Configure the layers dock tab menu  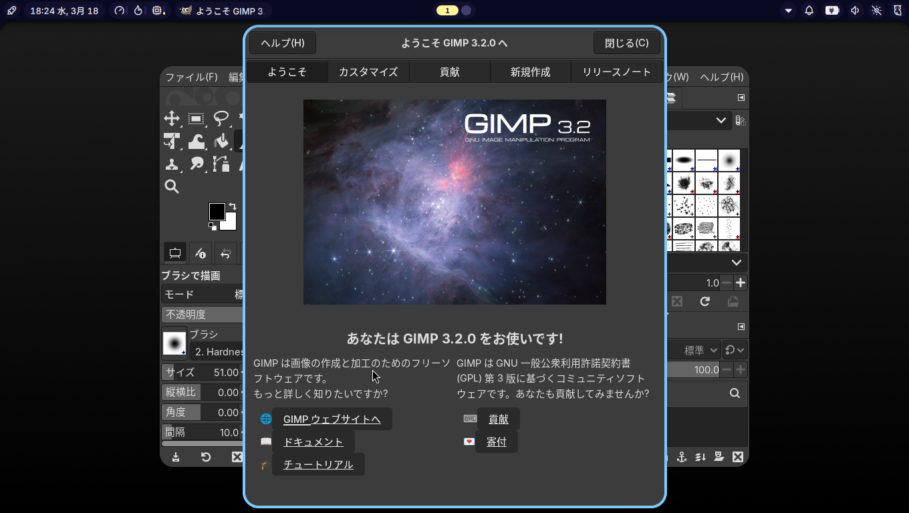click(741, 327)
